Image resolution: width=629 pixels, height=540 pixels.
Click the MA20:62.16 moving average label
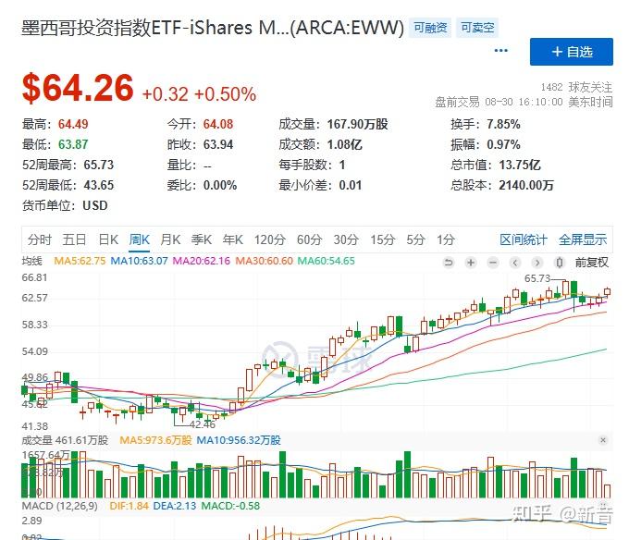202,261
